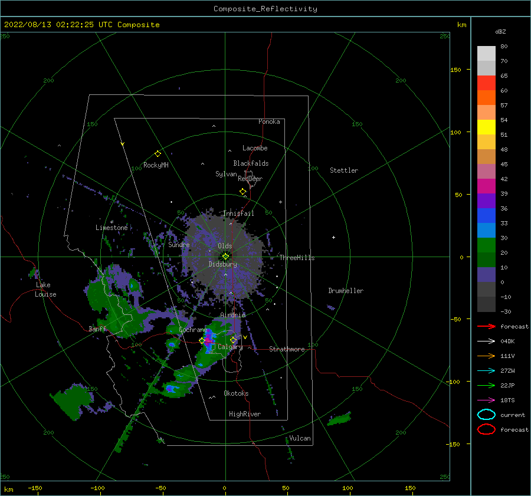Viewport: 531px width, 496px height.
Task: Click the red forecast ellipse icon
Action: [486, 429]
